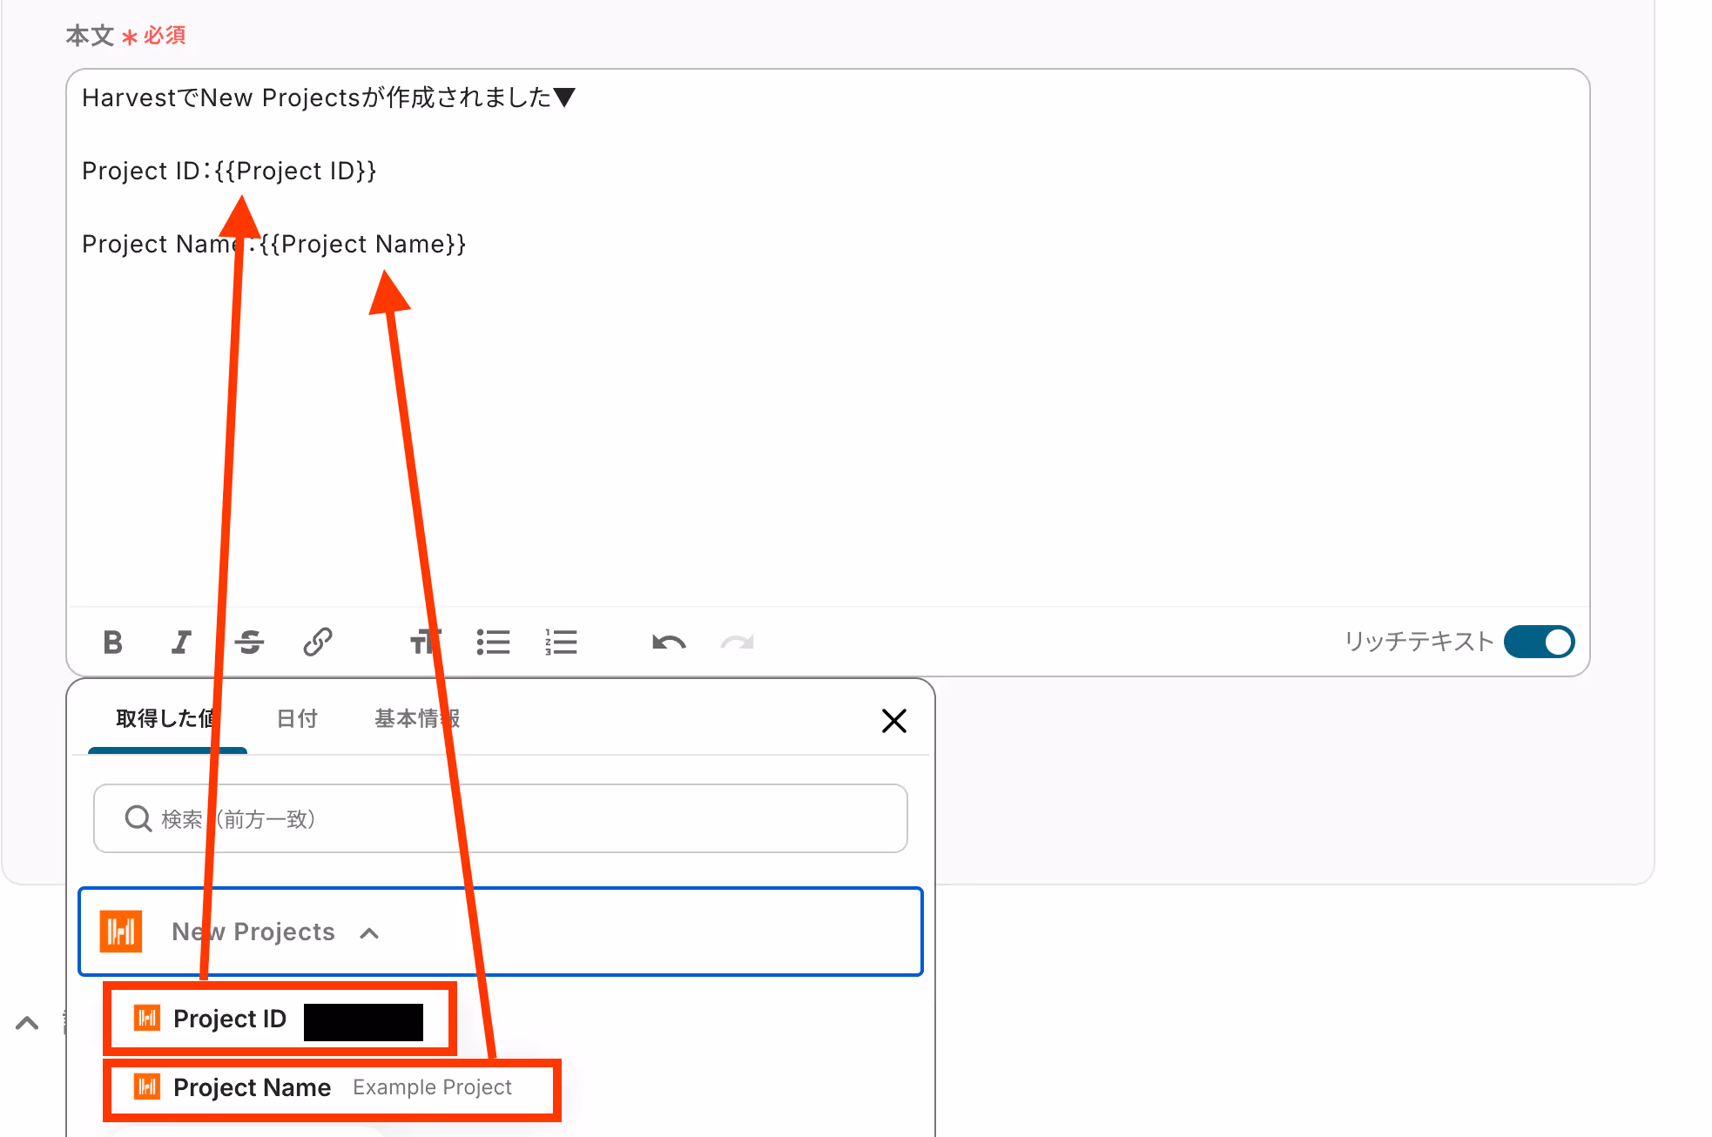Insert a numbered list

561,643
